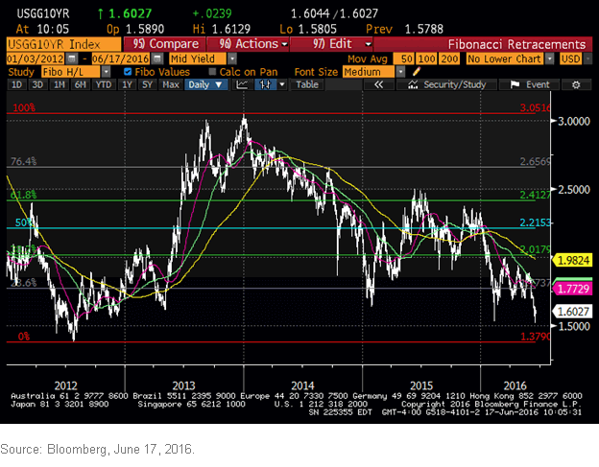Open the USD currency dropdown
Screen dimensions: 599x467
587,58
